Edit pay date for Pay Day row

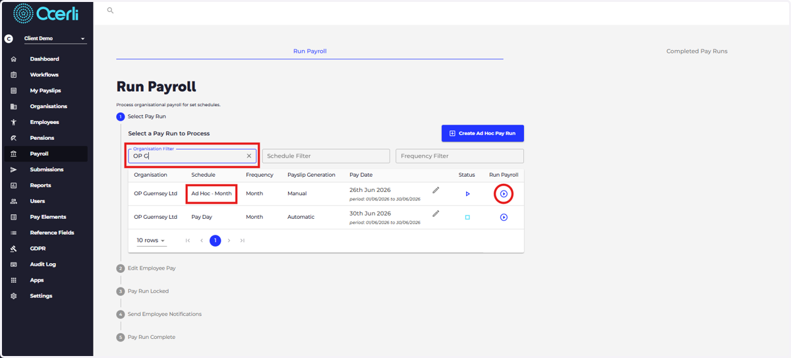(x=436, y=214)
